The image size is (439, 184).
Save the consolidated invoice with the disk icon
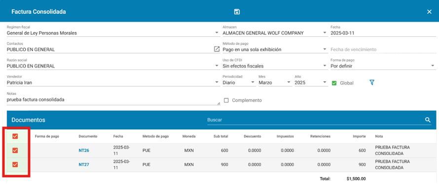tap(237, 12)
